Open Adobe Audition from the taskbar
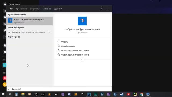This screenshot has width=172, height=97. [x=95, y=94]
